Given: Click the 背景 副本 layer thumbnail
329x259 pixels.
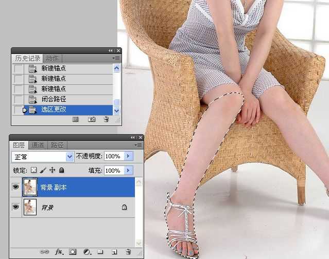Looking at the screenshot, I should point(30,187).
